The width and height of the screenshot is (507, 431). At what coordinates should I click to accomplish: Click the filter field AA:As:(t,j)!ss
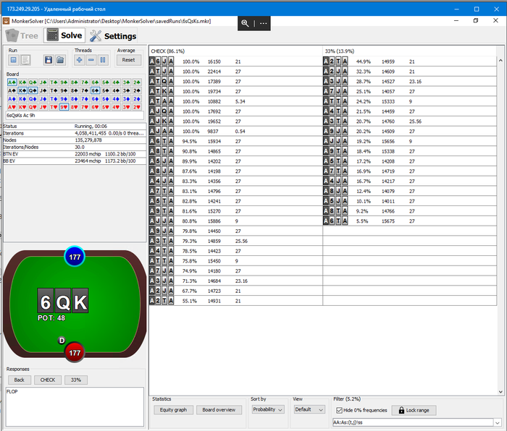pos(414,422)
